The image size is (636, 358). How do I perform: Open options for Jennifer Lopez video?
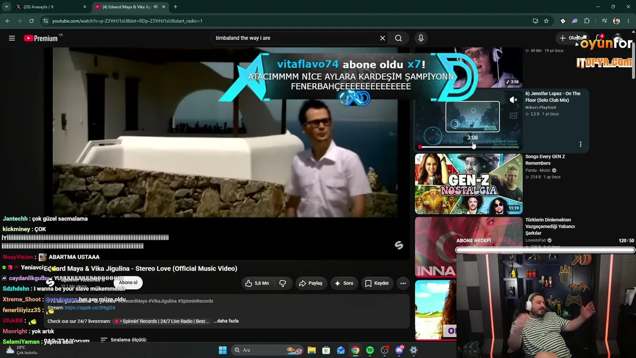580,144
